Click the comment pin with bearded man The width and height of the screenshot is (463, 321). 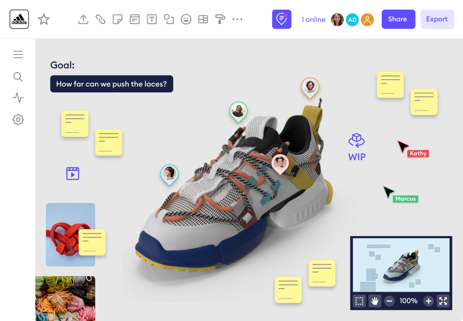pyautogui.click(x=310, y=87)
